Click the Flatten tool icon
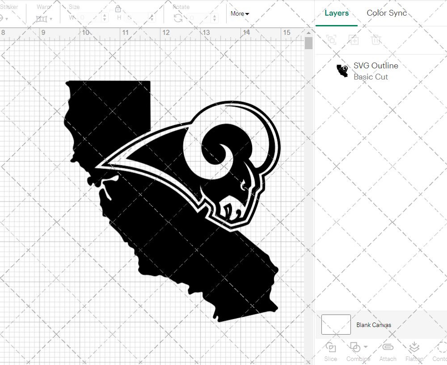447x365 pixels. point(414,347)
